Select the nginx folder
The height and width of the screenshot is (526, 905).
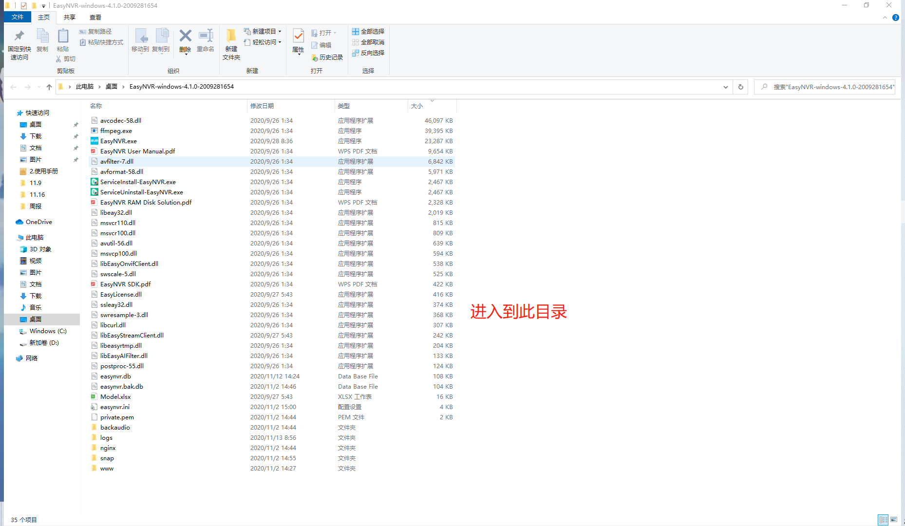(108, 448)
